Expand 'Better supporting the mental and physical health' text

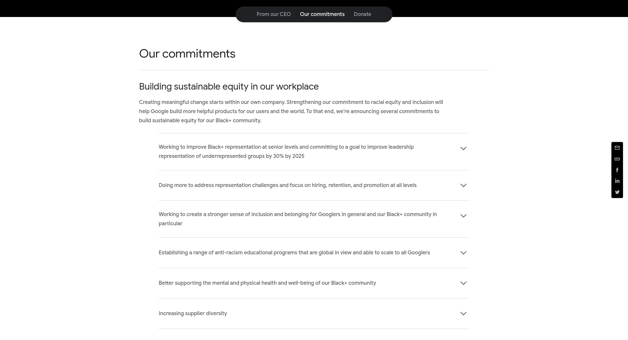click(267, 283)
